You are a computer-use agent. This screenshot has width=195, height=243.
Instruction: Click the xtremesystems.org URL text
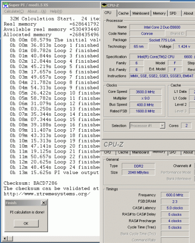(47, 194)
